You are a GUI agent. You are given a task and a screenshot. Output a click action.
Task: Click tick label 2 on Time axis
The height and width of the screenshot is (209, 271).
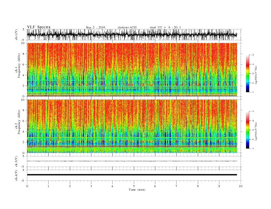pos(70,186)
